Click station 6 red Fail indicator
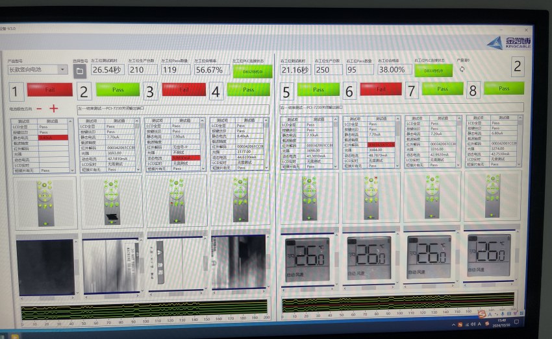This screenshot has width=552, height=339. point(381,89)
